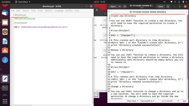
Task: Click gedit line 7 $dir = "/tmp/perl";
Action: tap(123, 35)
